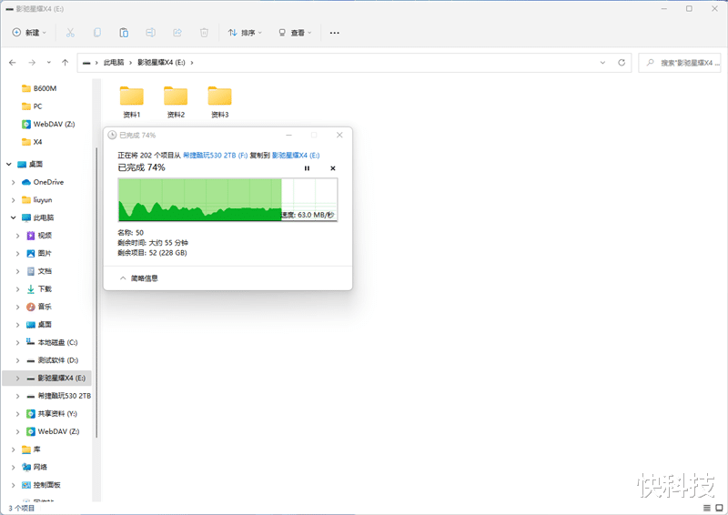Select the 资料1 folder

coord(132,102)
